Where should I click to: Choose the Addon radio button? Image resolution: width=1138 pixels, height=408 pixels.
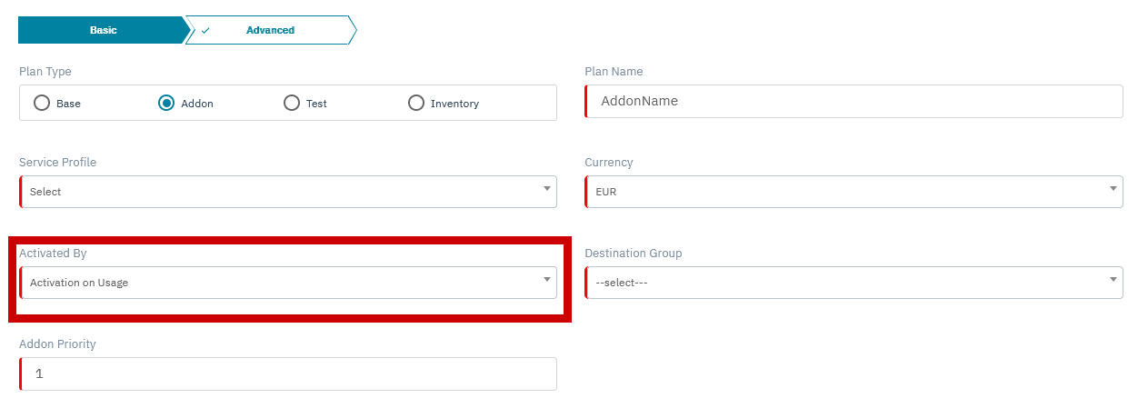click(x=166, y=103)
